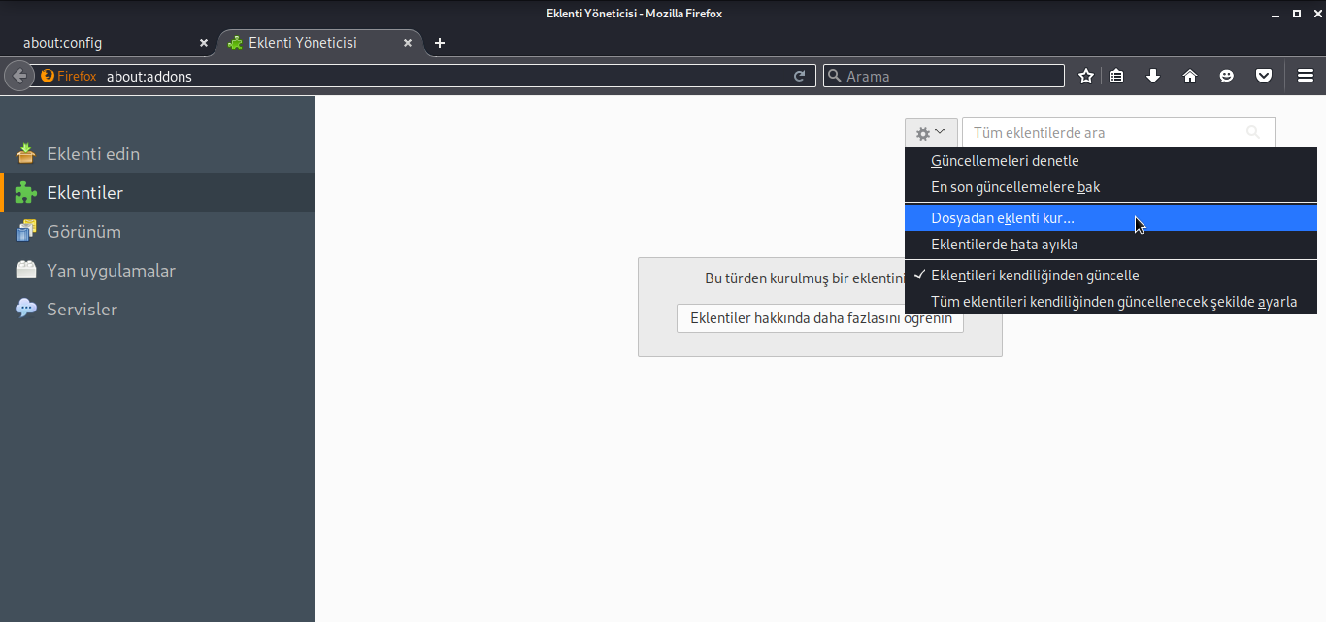The height and width of the screenshot is (622, 1326).
Task: Open the hamburger main menu
Action: pyautogui.click(x=1306, y=76)
